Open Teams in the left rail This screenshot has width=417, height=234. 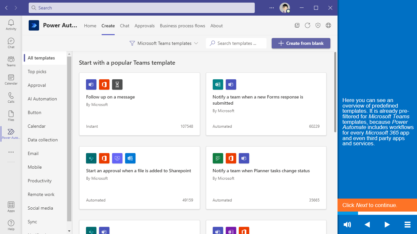coord(11,61)
